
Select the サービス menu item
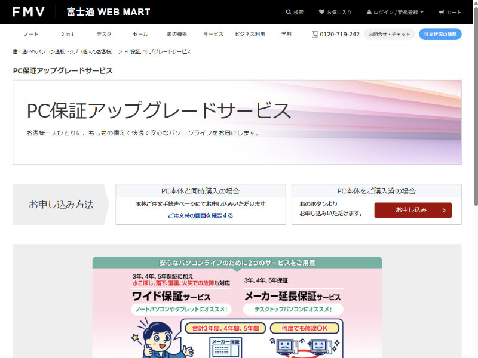click(213, 34)
